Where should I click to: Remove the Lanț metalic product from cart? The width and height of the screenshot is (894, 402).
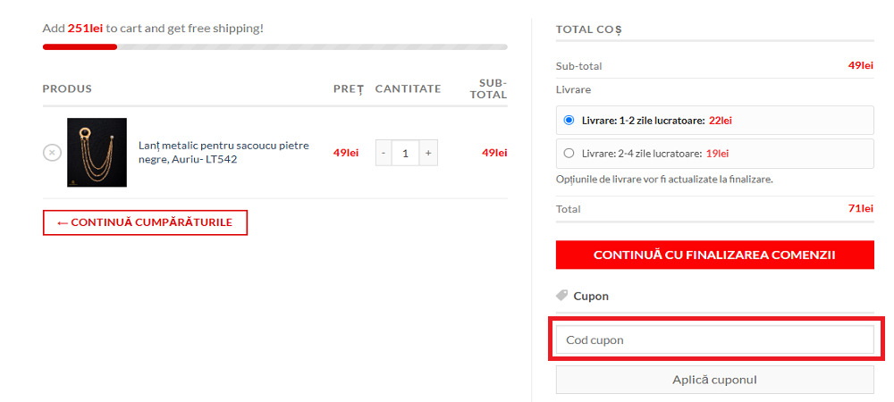pyautogui.click(x=53, y=153)
